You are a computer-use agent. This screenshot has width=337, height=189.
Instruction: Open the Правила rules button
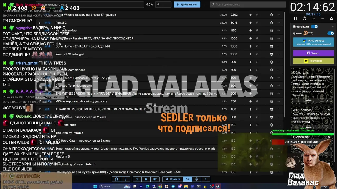pos(173,179)
